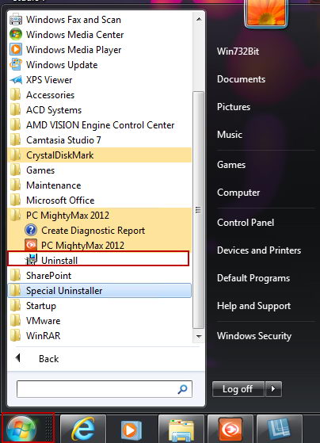Click the Log off button
The width and height of the screenshot is (320, 443).
[x=238, y=389]
